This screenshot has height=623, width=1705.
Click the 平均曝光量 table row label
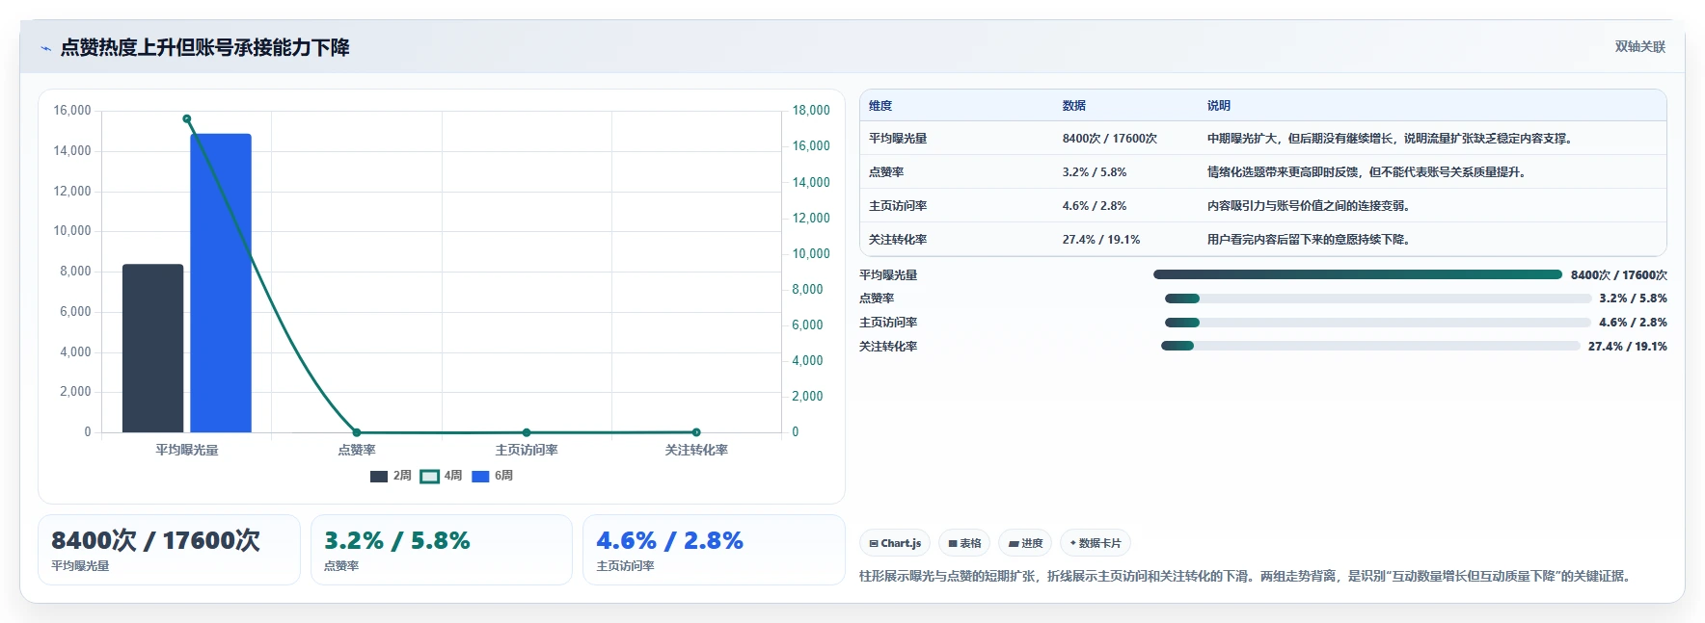[x=898, y=139]
